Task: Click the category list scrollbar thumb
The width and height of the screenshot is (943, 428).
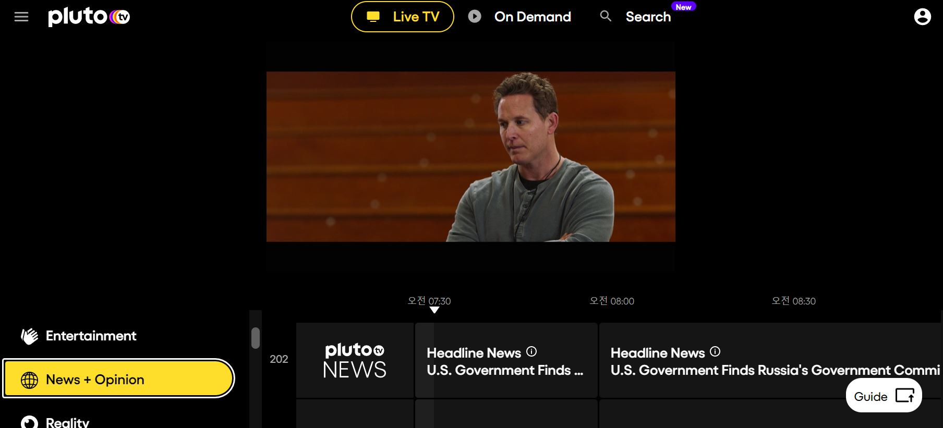Action: click(256, 338)
